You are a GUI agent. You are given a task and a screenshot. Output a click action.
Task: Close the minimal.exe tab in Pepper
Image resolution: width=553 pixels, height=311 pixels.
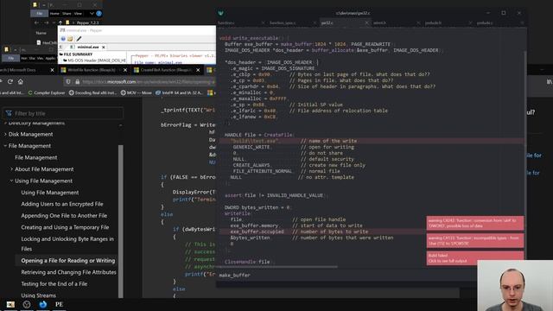[x=104, y=47]
